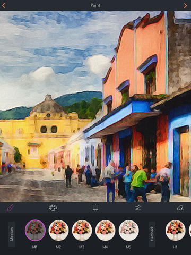Open the canvas easel icon
This screenshot has height=255, width=191.
tap(95, 208)
